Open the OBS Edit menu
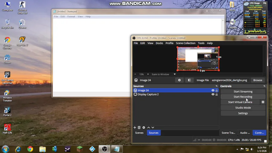This screenshot has width=272, height=153. [x=143, y=43]
